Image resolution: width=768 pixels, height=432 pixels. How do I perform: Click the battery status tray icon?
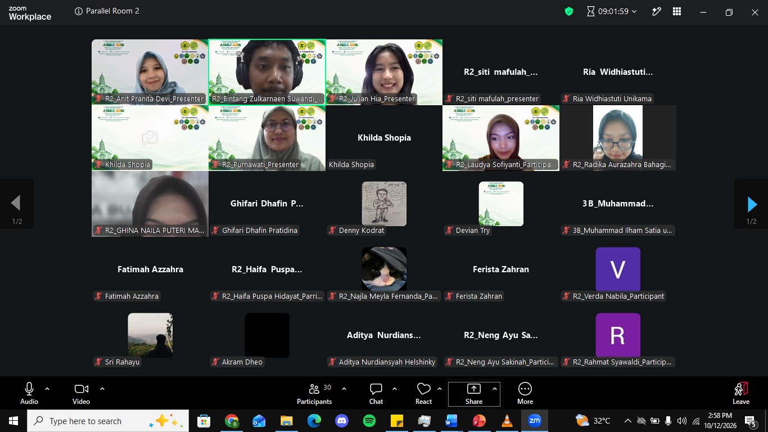655,421
